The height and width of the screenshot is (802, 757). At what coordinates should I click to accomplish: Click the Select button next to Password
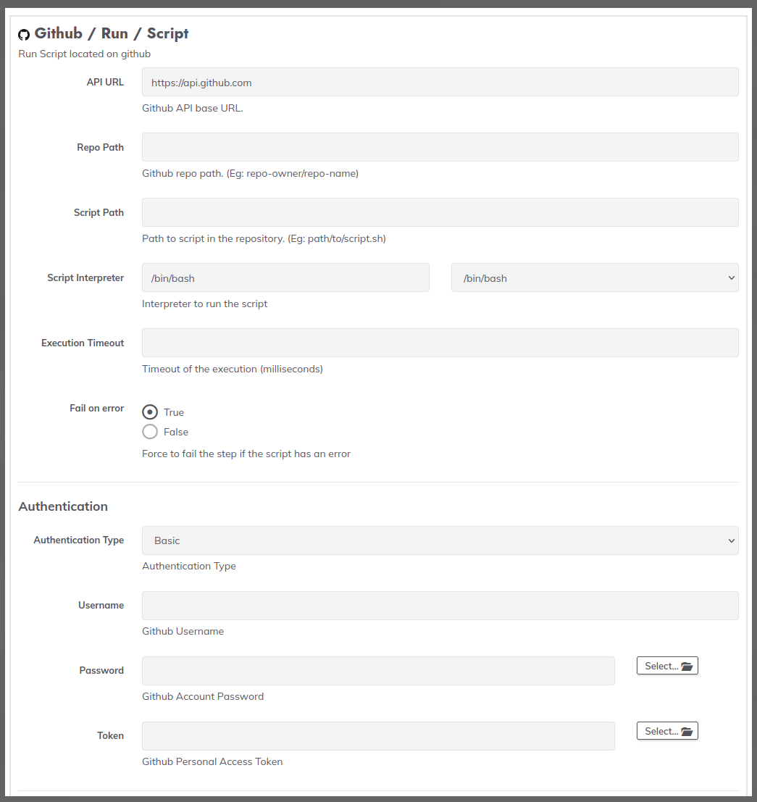(667, 666)
